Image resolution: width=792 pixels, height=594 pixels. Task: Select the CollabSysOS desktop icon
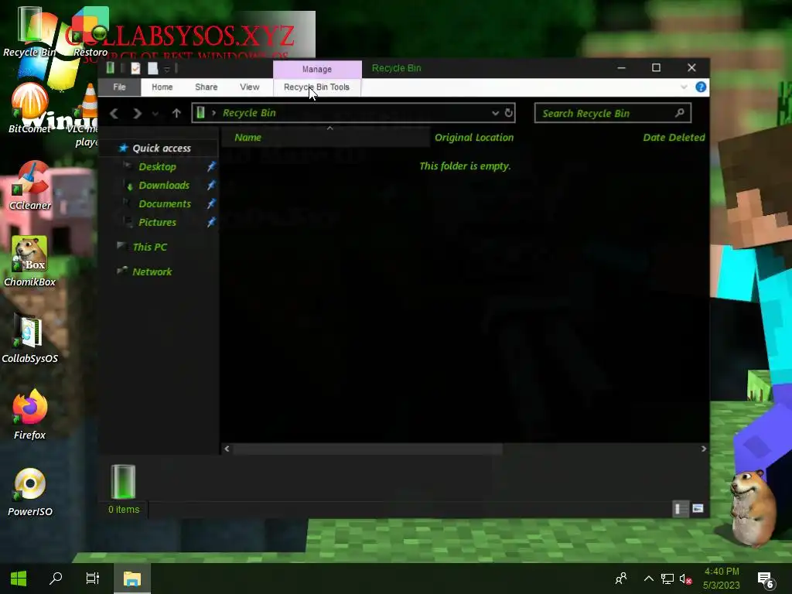click(30, 339)
